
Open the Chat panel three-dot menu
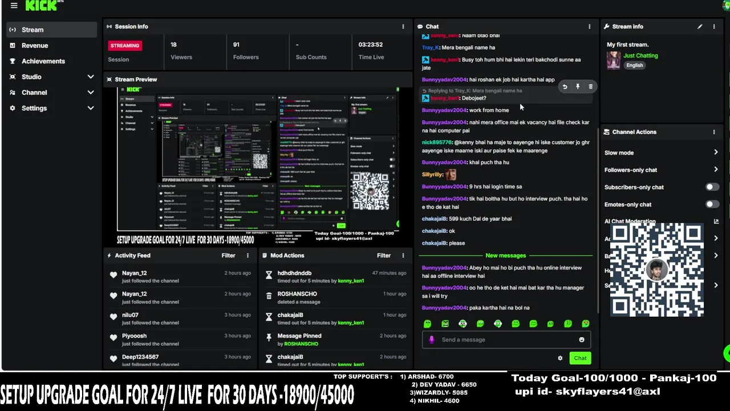[x=589, y=27]
